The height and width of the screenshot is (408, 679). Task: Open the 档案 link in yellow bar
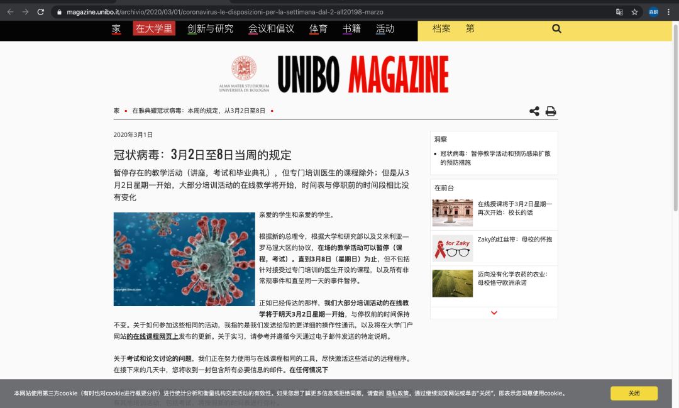(x=441, y=28)
